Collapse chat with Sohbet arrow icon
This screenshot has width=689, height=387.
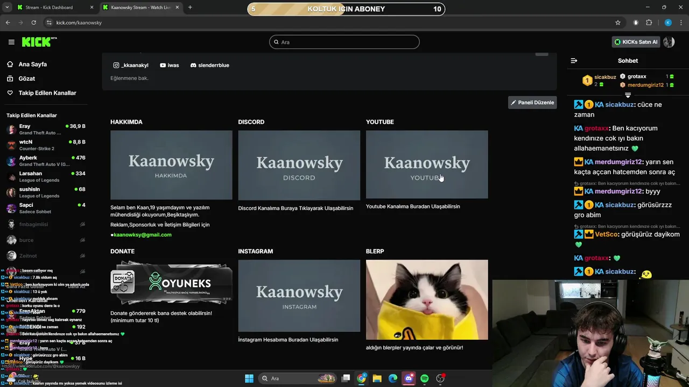[x=574, y=61]
